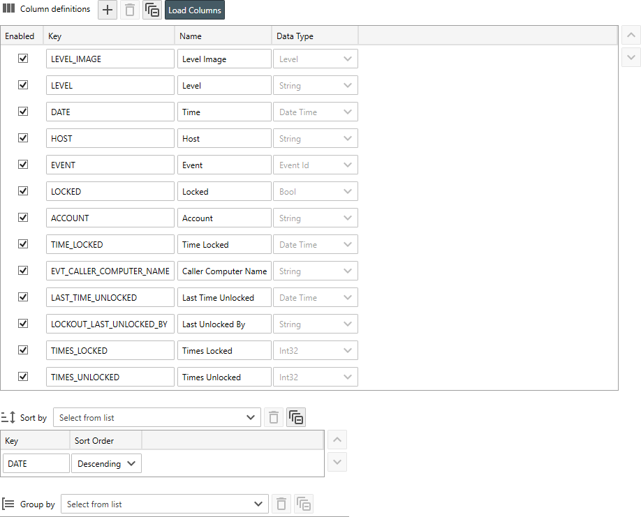
Task: Open the Group by select list dropdown
Action: click(164, 504)
